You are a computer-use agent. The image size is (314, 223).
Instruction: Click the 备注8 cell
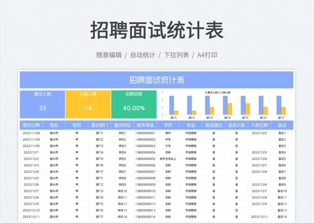282,178
